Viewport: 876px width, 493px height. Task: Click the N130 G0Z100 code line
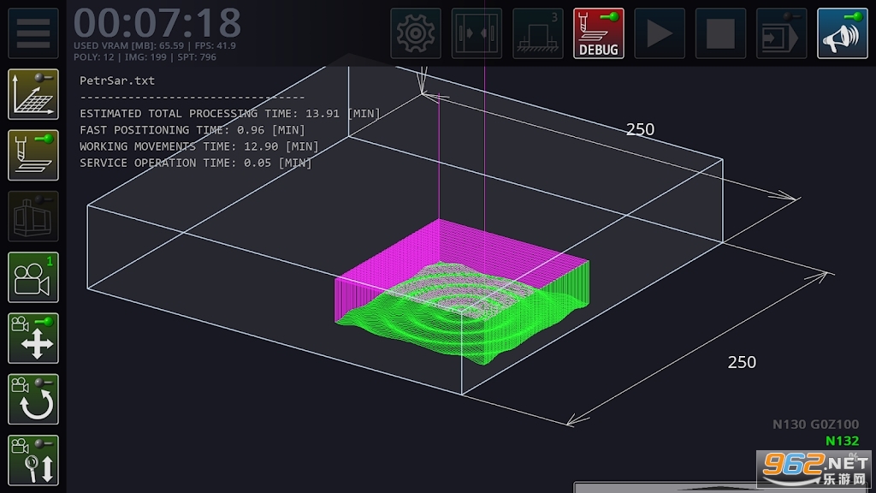point(815,425)
